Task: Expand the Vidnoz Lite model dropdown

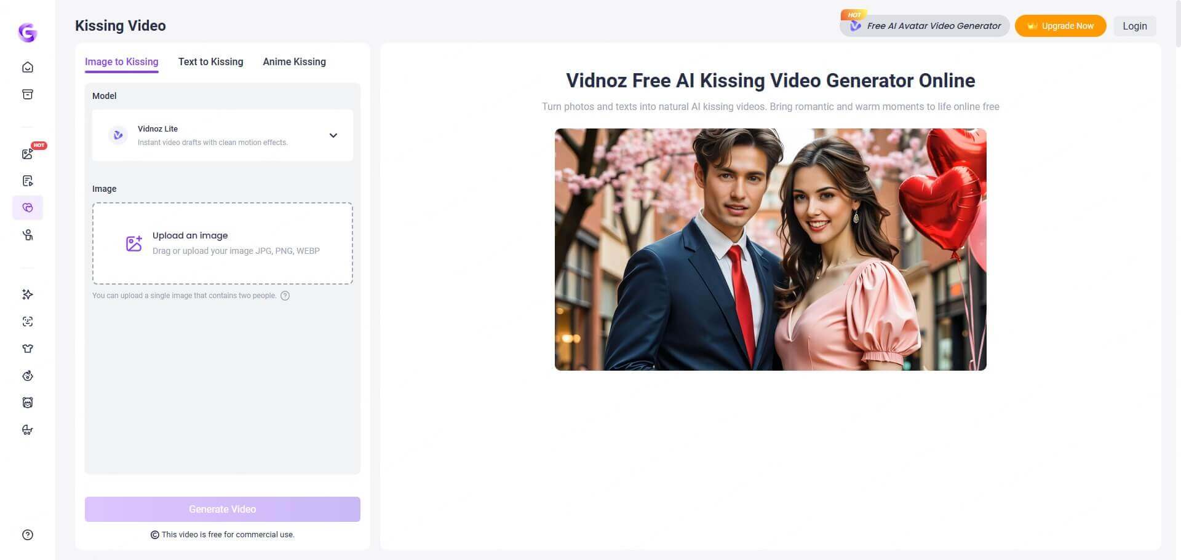Action: [333, 135]
